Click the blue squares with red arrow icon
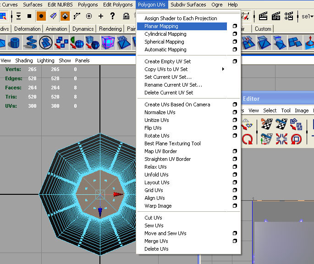Screen dimensions: 314x264 pos(61,43)
